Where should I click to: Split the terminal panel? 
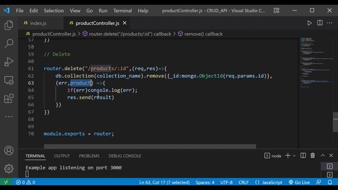[303, 156]
